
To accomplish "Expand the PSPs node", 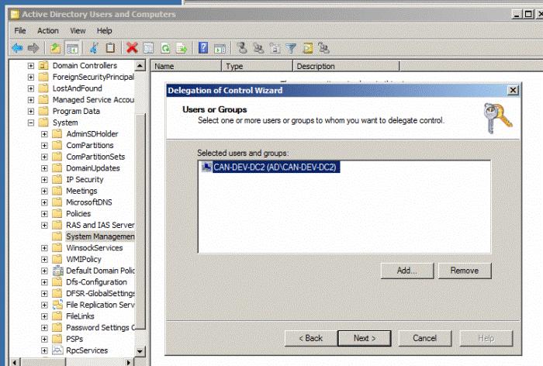I will (x=44, y=339).
